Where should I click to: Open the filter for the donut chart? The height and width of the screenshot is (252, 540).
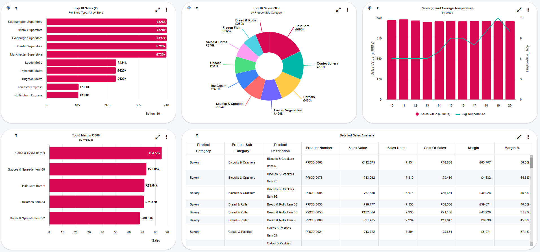197,8
